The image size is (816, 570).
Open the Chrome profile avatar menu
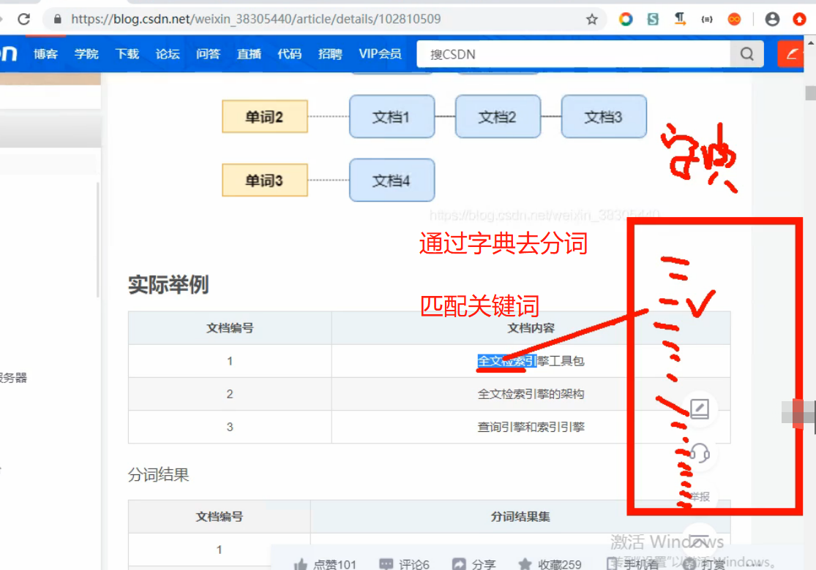pos(772,20)
